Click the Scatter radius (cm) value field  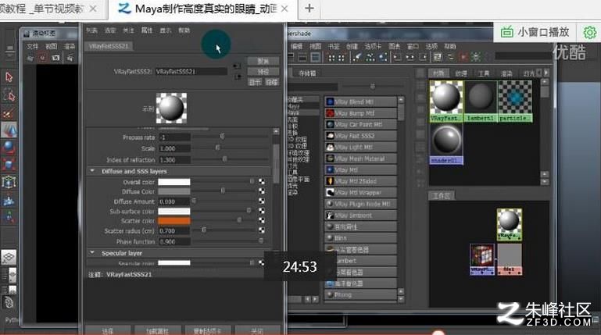(x=174, y=231)
